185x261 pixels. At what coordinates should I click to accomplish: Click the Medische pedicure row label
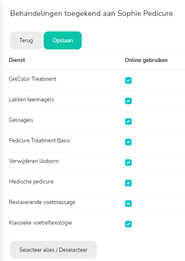click(x=31, y=181)
